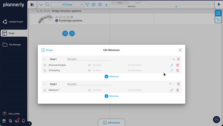Select the Group 1 column tab

coord(120,3)
